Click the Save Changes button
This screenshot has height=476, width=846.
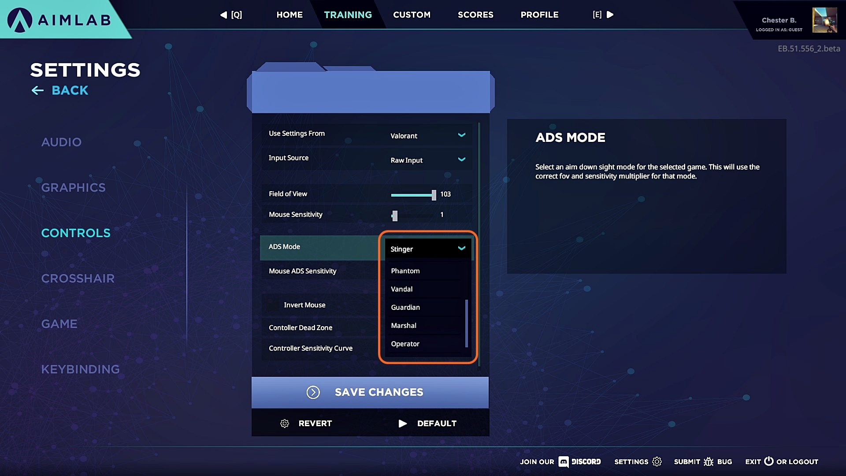point(370,392)
